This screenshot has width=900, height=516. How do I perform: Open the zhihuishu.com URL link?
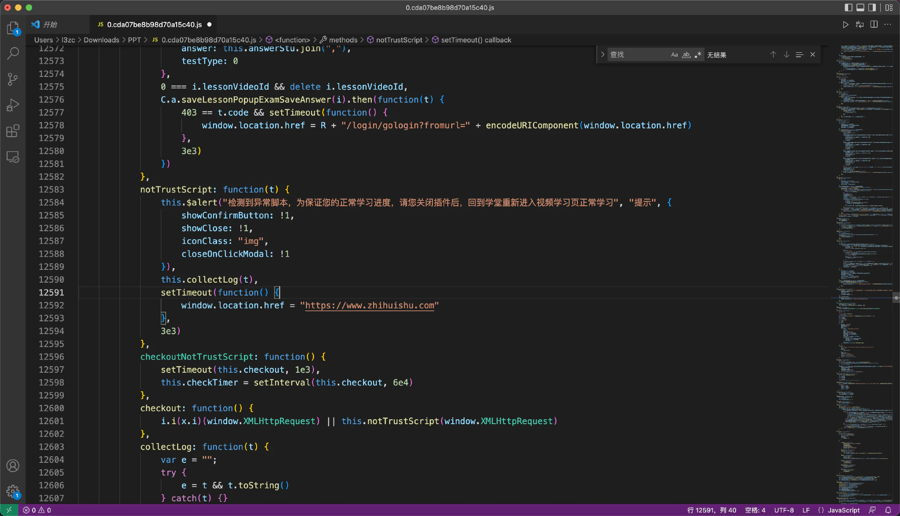pyautogui.click(x=370, y=305)
